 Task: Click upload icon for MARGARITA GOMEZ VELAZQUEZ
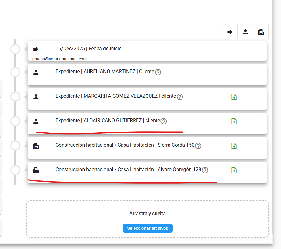tap(234, 97)
